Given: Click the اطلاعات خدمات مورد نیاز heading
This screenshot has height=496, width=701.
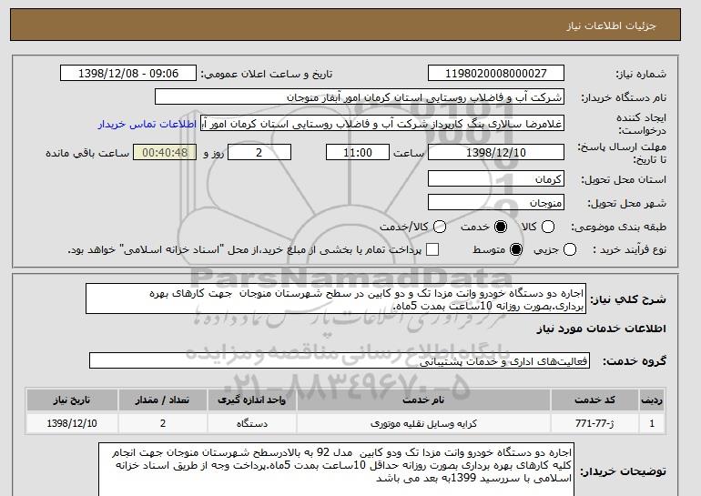Looking at the screenshot, I should (x=601, y=329).
